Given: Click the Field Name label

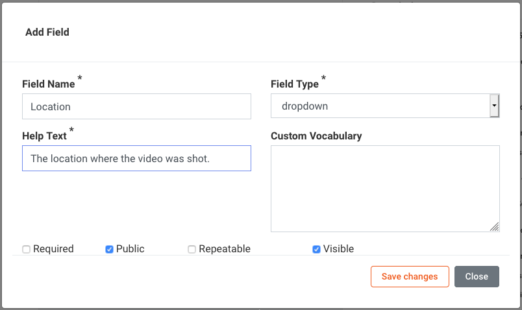Looking at the screenshot, I should [x=49, y=84].
